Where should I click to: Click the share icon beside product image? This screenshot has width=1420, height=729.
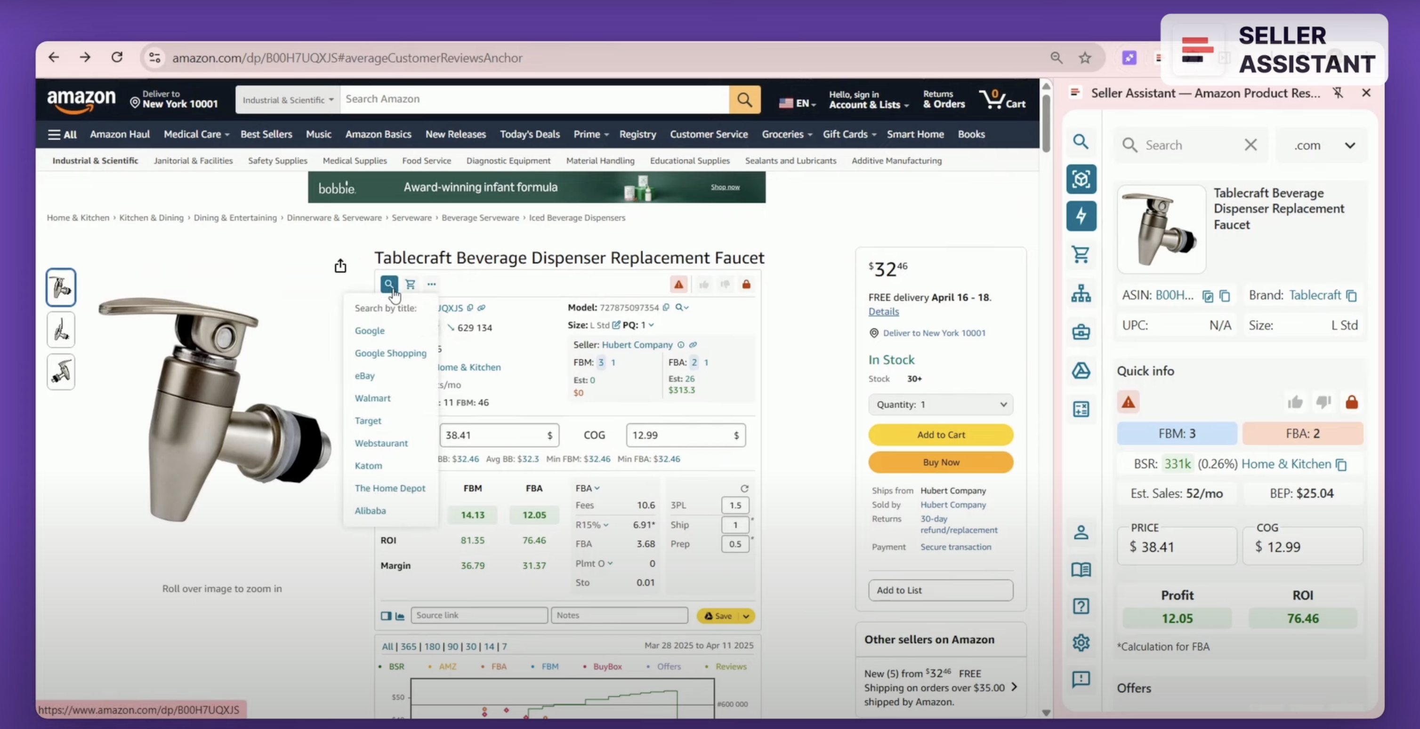click(x=340, y=266)
